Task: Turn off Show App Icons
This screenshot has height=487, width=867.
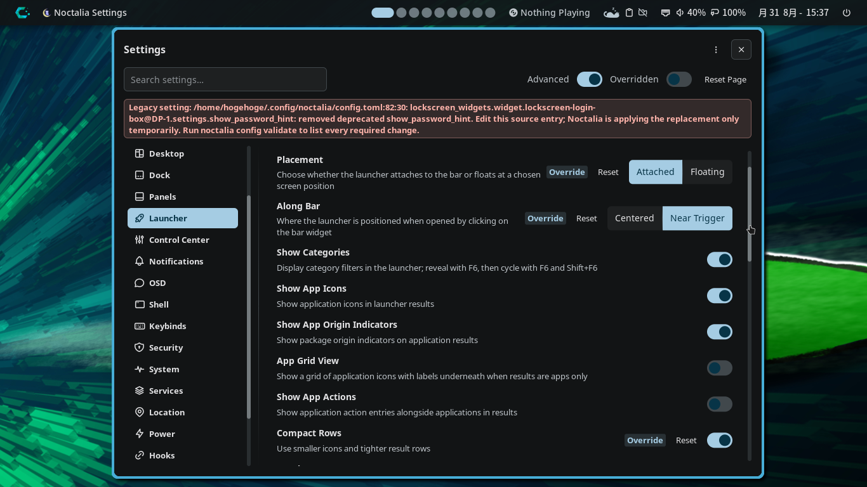Action: [x=720, y=295]
